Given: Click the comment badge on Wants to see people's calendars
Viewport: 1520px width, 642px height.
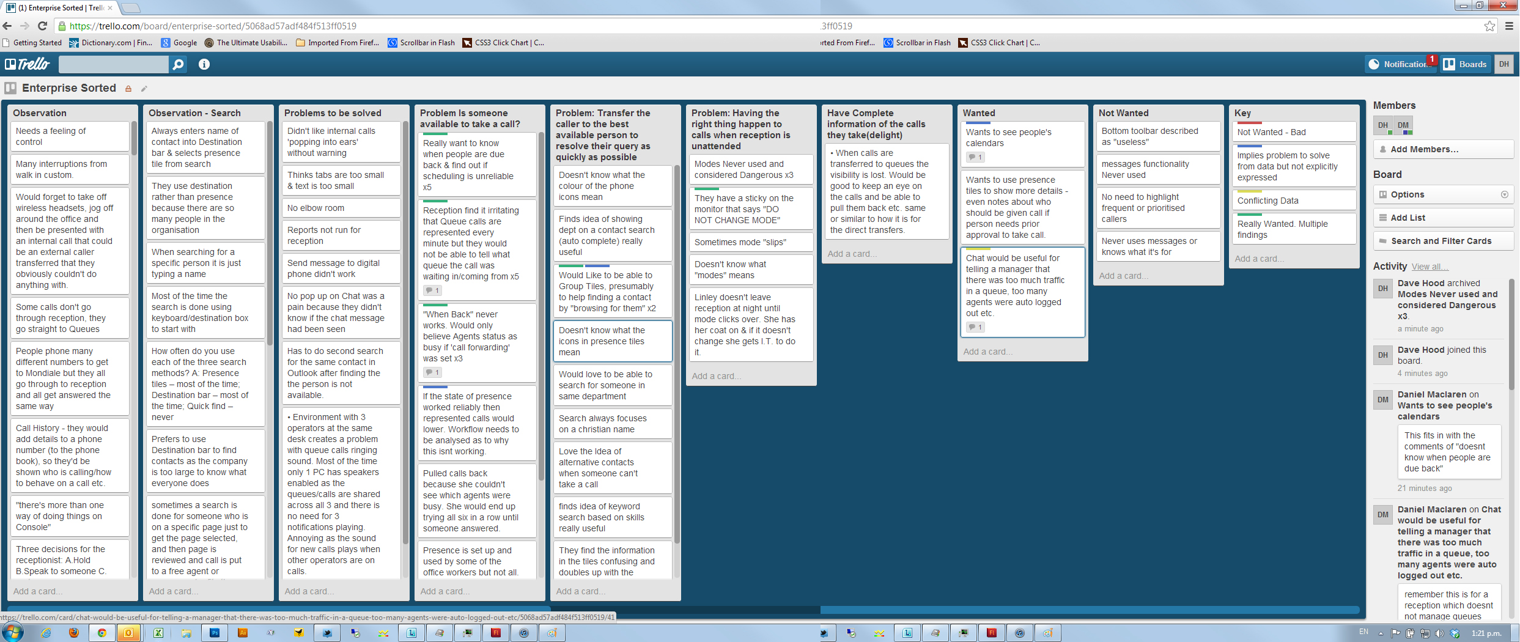Looking at the screenshot, I should (975, 157).
